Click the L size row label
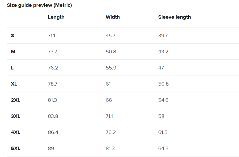The height and width of the screenshot is (157, 239). 12,68
